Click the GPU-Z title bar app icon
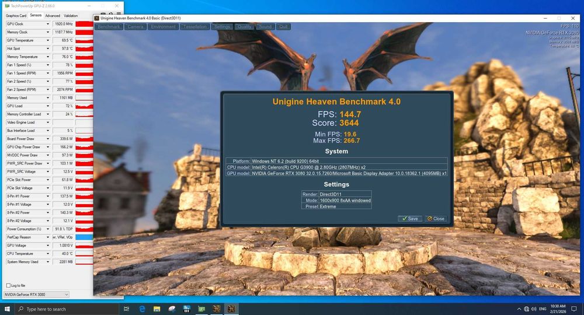Image resolution: width=584 pixels, height=315 pixels. pyautogui.click(x=8, y=6)
